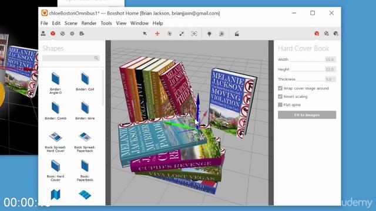Viewport: 376px width, 211px height.
Task: Toggle the Smart scaling checkbox
Action: click(x=280, y=96)
